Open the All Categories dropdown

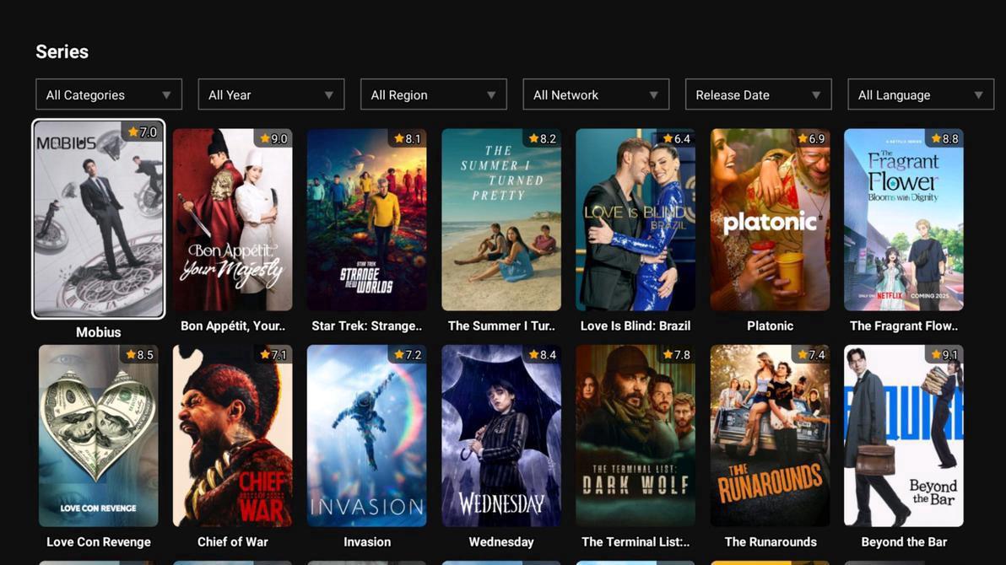click(108, 94)
